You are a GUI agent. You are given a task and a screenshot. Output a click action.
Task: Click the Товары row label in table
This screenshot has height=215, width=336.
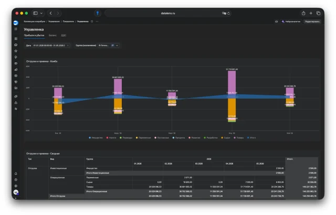pos(90,187)
